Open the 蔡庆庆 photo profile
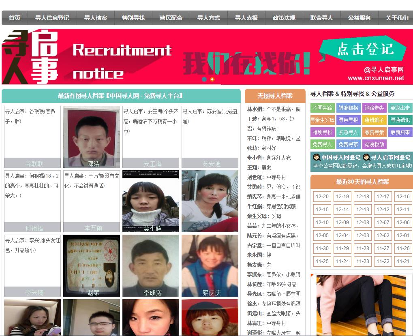413x336 pixels. point(210,266)
